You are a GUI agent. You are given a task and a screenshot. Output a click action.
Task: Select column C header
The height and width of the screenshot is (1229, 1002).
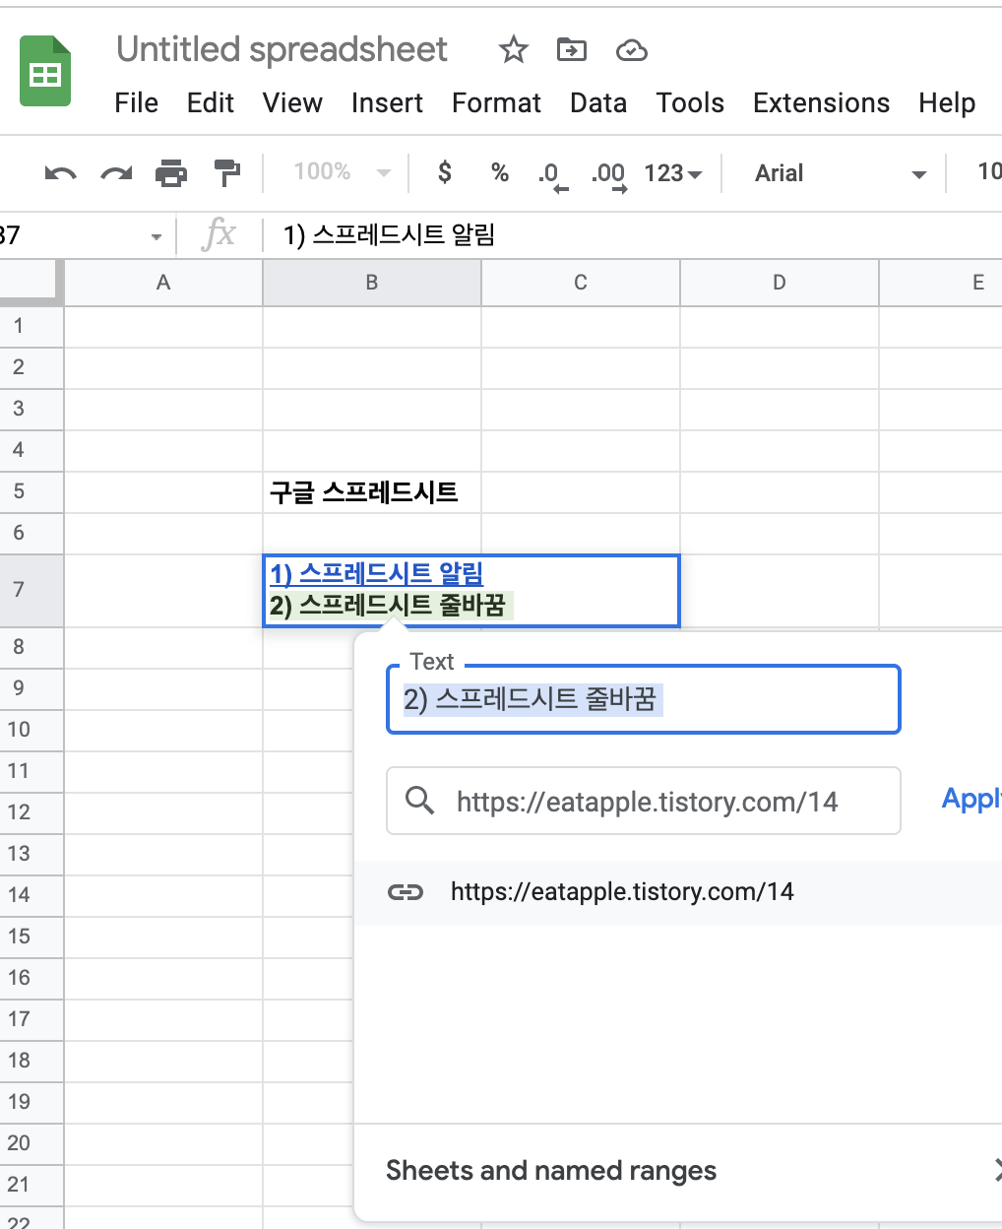coord(581,283)
